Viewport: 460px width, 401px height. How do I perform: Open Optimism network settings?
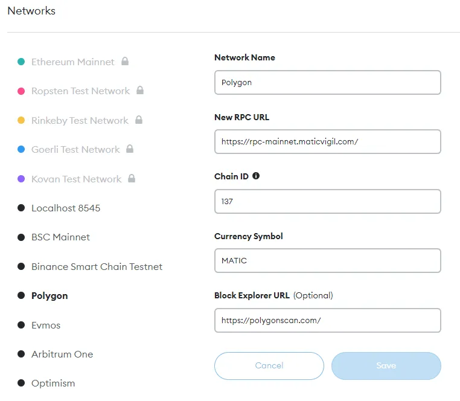point(53,383)
